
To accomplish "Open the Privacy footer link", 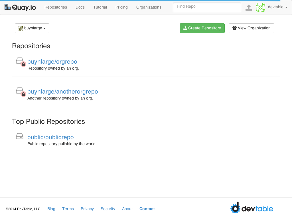I will (x=87, y=209).
